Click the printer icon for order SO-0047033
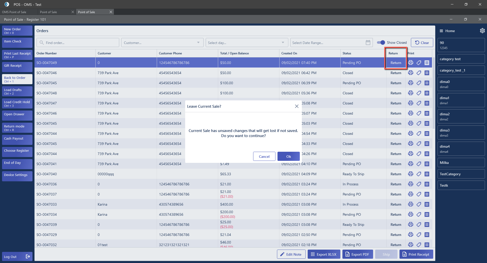Image resolution: width=487 pixels, height=263 pixels. (x=411, y=204)
